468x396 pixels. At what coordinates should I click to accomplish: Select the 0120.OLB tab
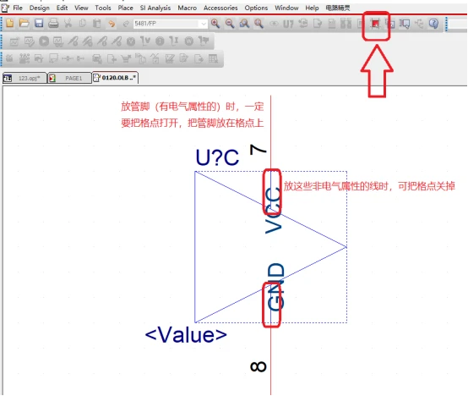coord(115,78)
